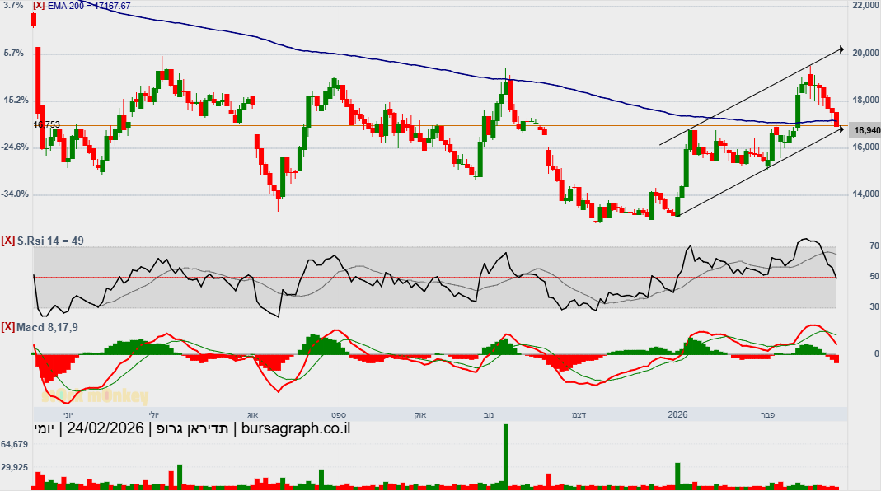Screen dimensions: 881x491
Task: Click the 16,753 horizontal level label
Action: [x=47, y=124]
